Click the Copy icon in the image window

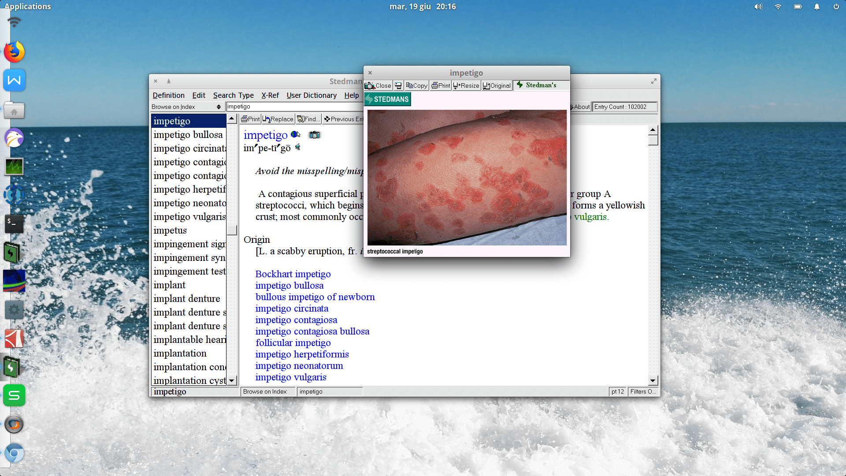click(x=416, y=85)
